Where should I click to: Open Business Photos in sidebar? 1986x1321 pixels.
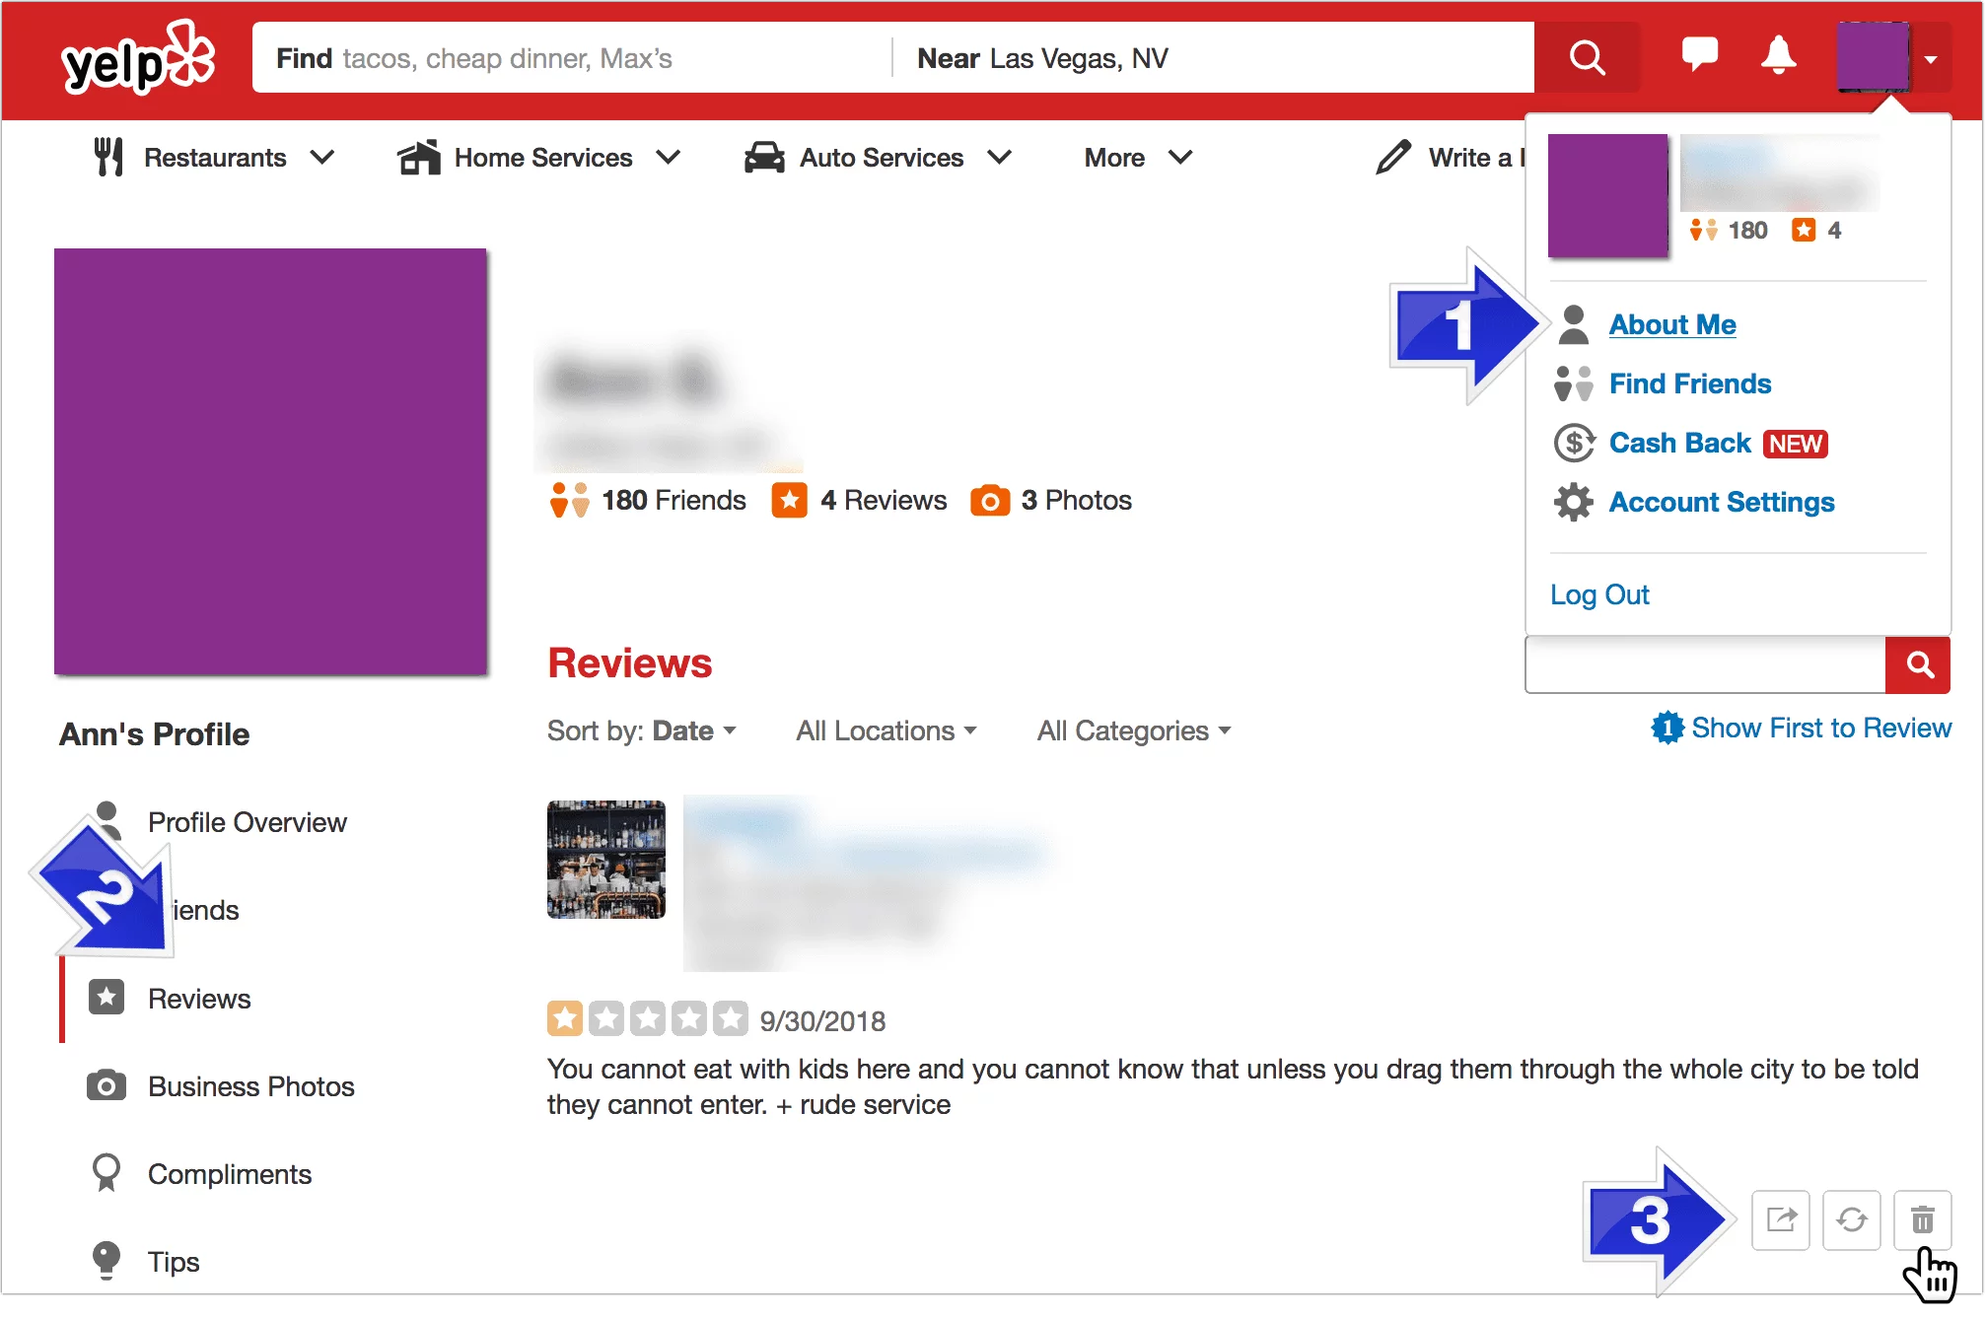point(250,1086)
